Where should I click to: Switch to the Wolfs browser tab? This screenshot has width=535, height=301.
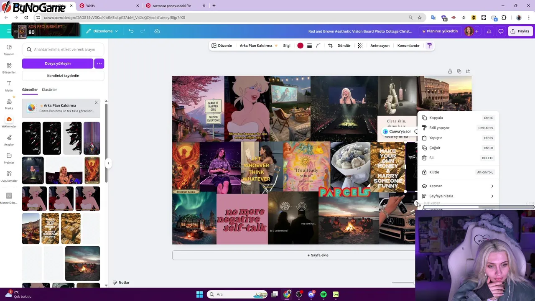tap(109, 6)
